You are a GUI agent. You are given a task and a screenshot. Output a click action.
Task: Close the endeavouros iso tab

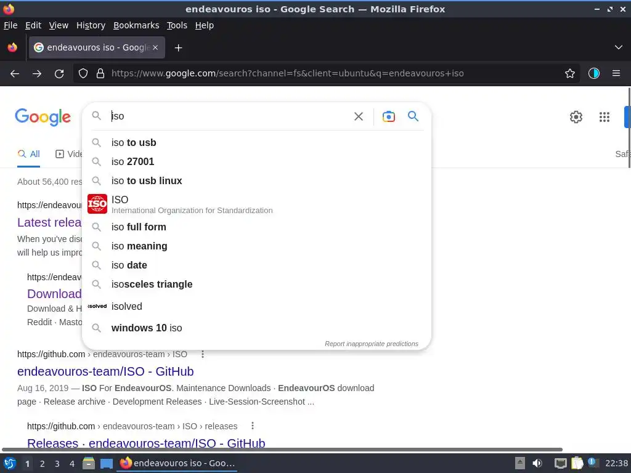coord(155,47)
